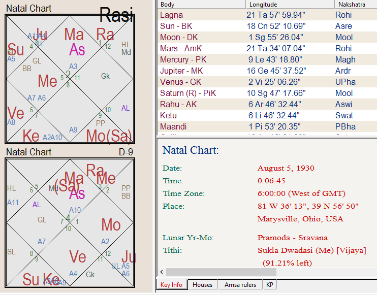377x295 pixels.
Task: Sort by the Body column header
Action: tap(200, 5)
